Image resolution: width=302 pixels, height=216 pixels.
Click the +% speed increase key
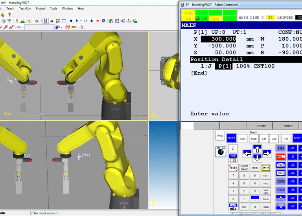pos(281,198)
